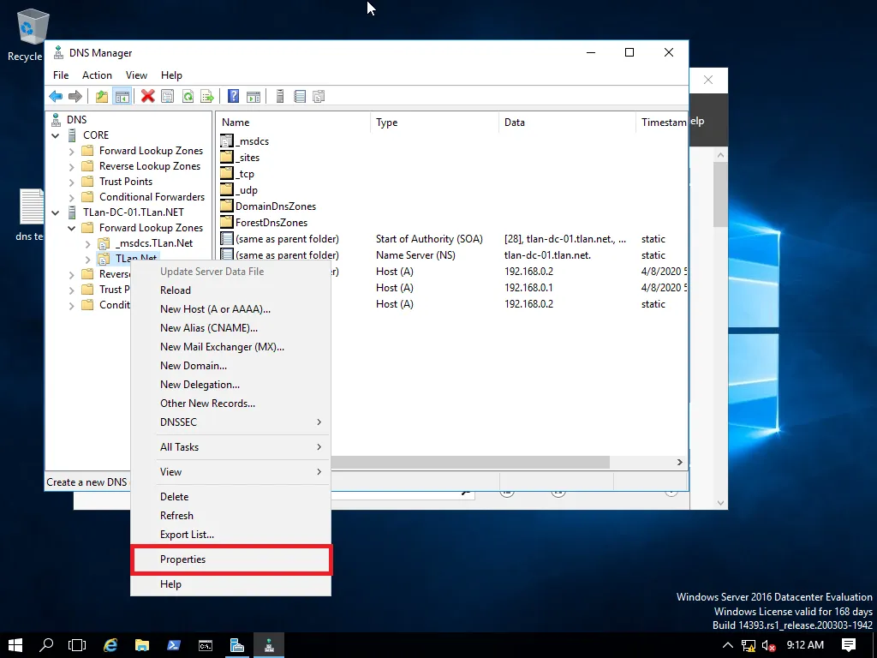The height and width of the screenshot is (658, 877).
Task: Select New Host (A or AAAA)...
Action: click(231, 308)
